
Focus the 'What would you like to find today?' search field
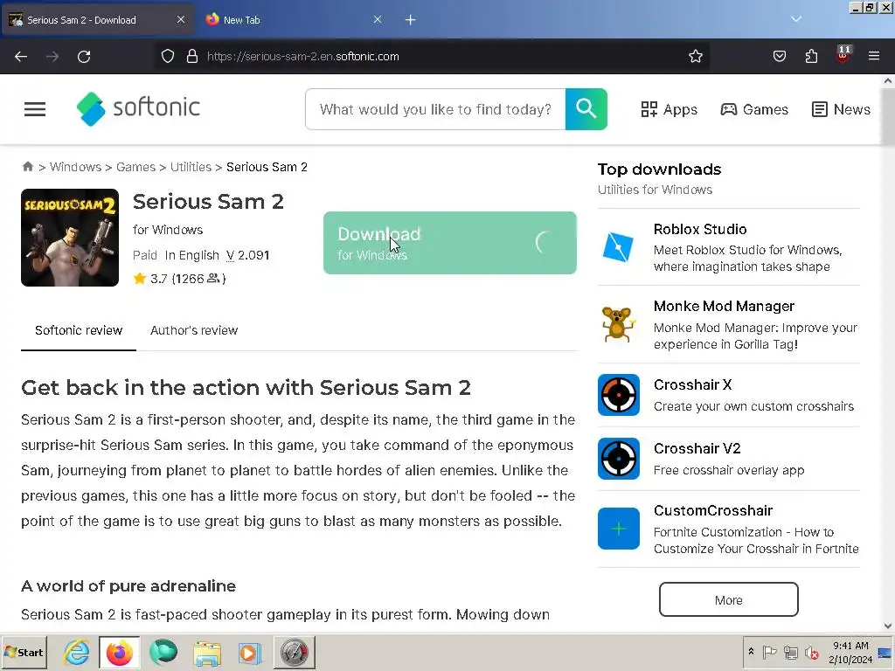435,109
